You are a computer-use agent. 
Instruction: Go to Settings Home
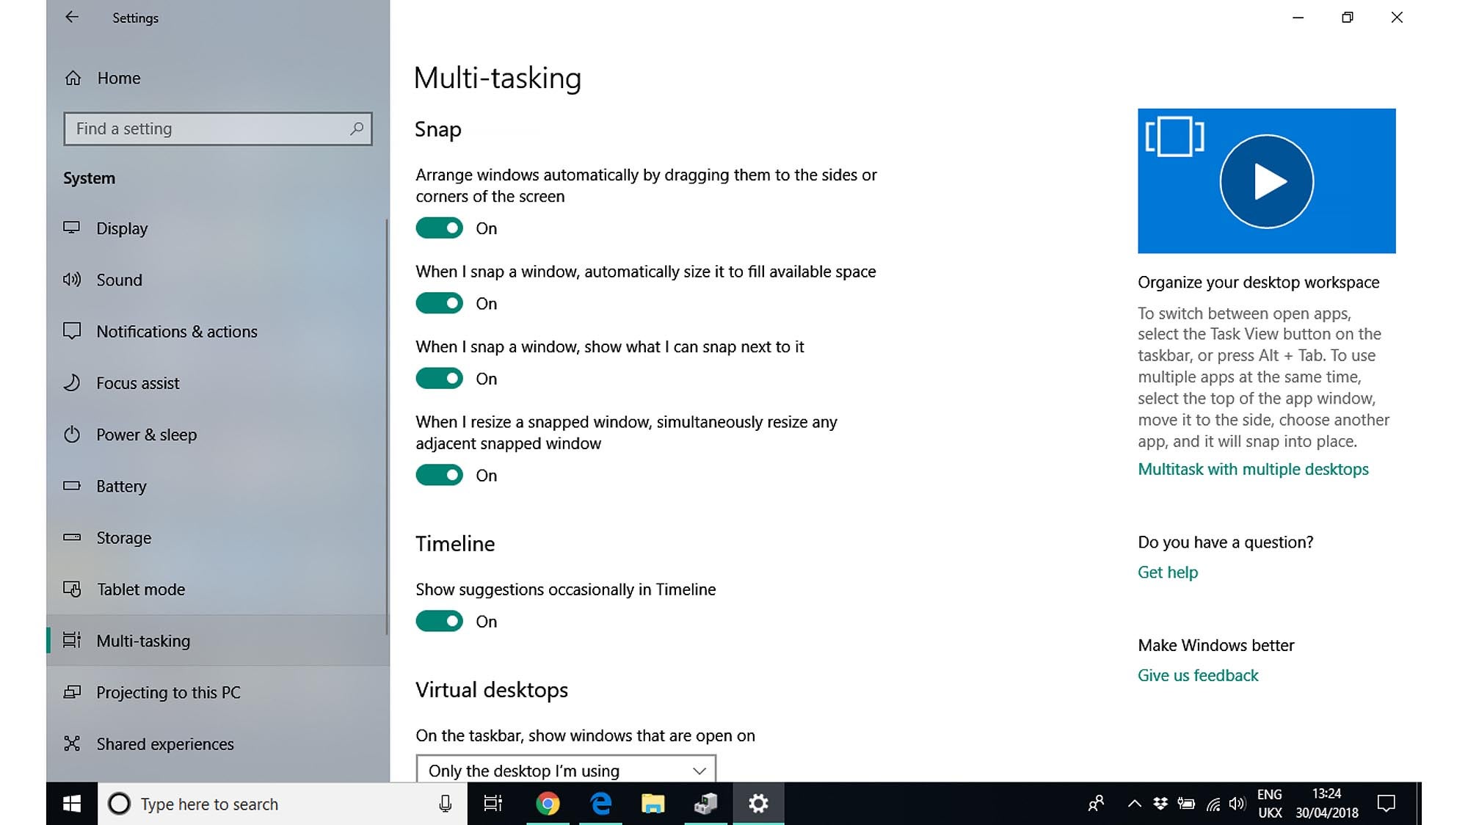pos(217,78)
